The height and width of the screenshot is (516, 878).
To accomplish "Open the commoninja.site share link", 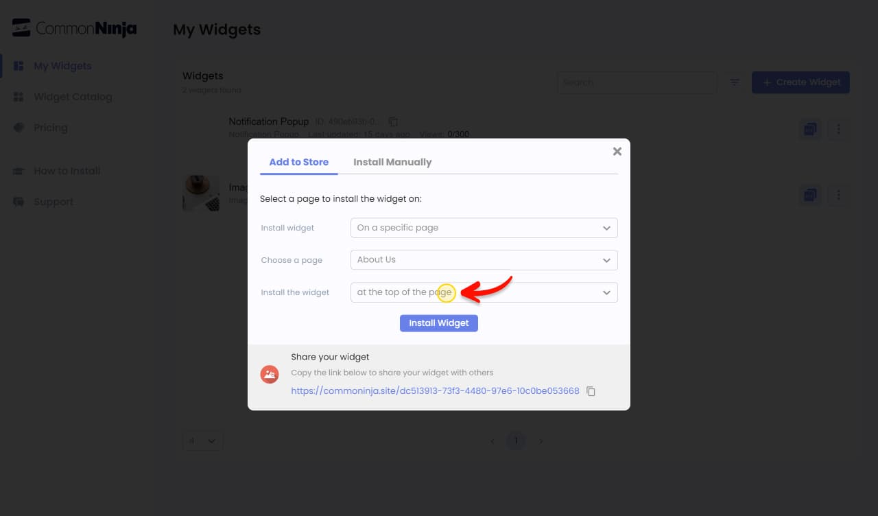I will (x=436, y=391).
